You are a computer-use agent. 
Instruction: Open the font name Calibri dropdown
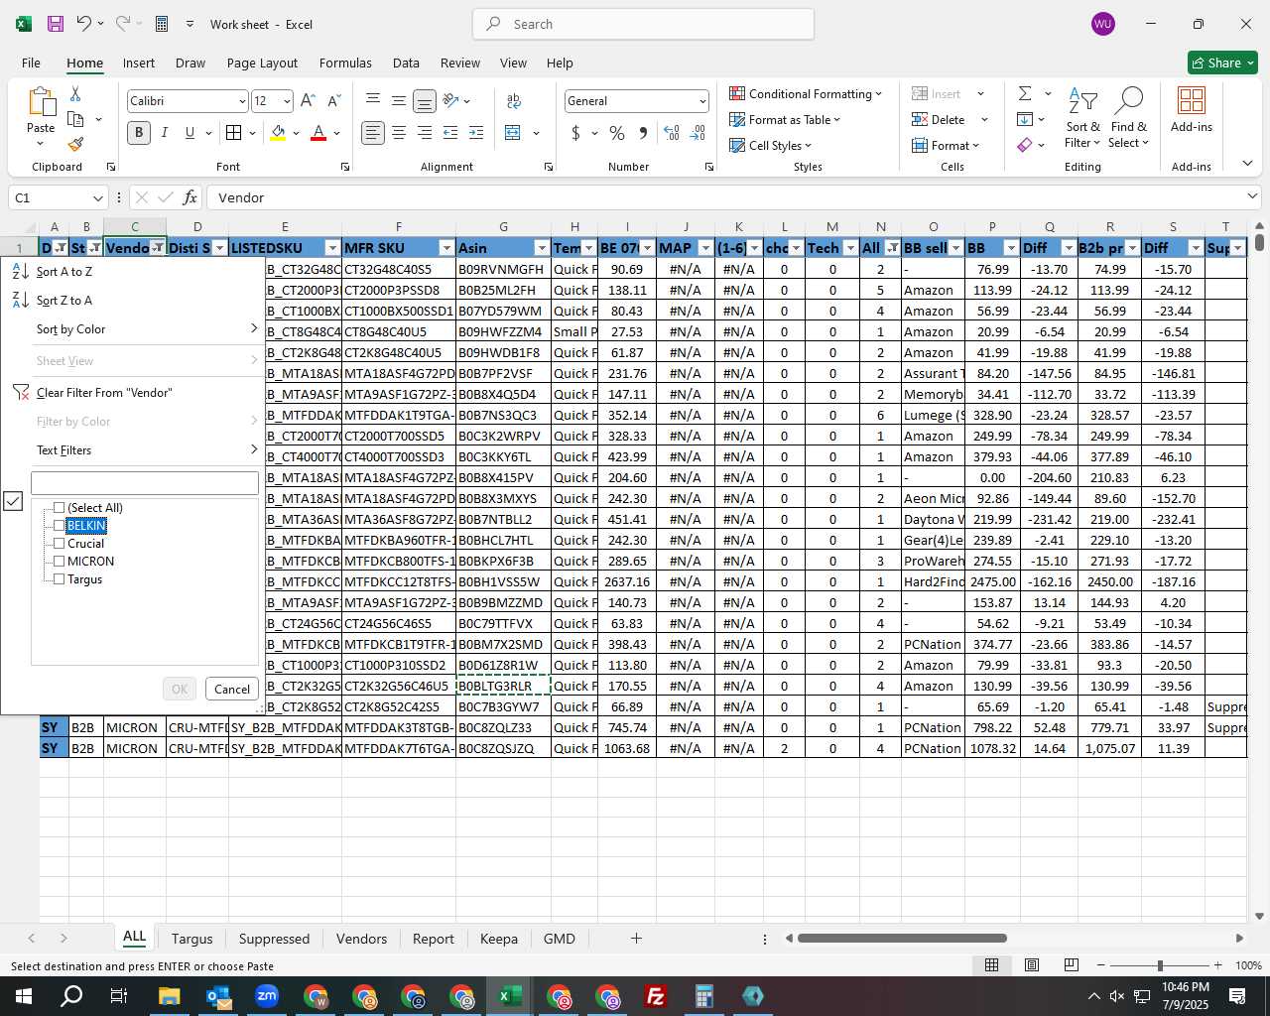tap(241, 101)
